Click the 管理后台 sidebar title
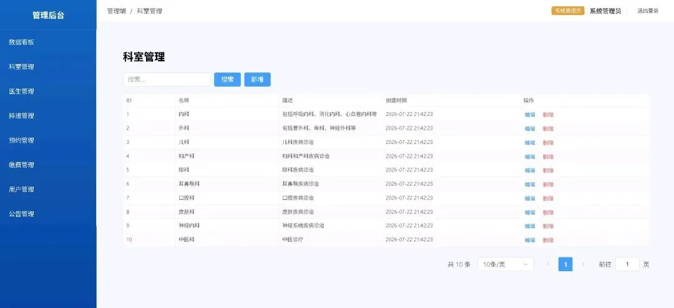 point(48,16)
